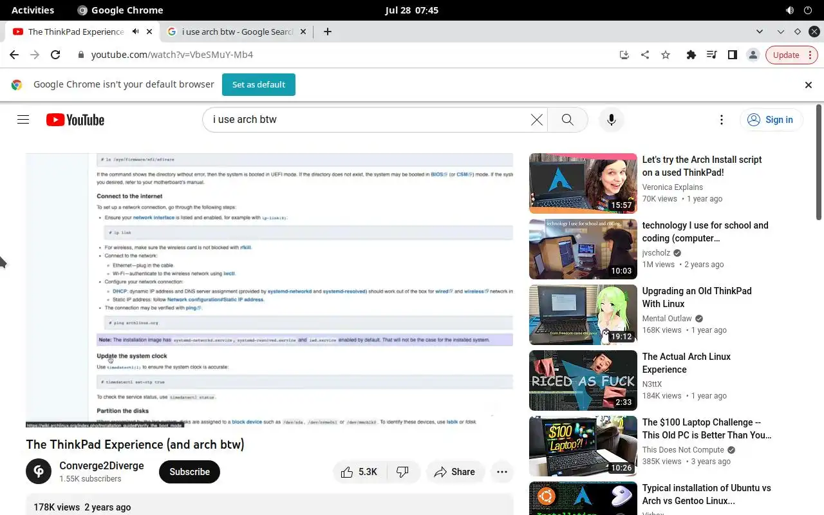Open Veronica Explains channel link
The width and height of the screenshot is (824, 515).
[x=673, y=187]
